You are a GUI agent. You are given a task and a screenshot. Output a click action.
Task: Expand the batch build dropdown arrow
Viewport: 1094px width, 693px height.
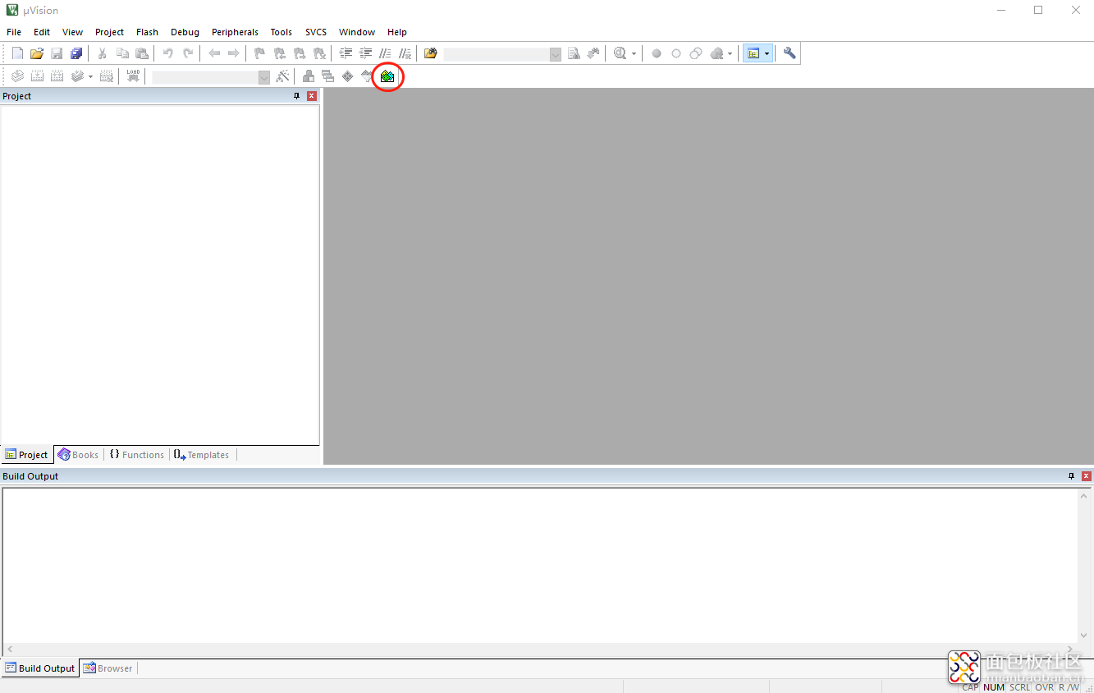[90, 77]
